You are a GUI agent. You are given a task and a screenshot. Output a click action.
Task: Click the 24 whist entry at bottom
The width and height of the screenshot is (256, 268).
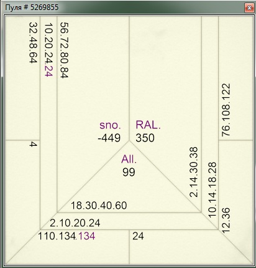click(x=138, y=236)
